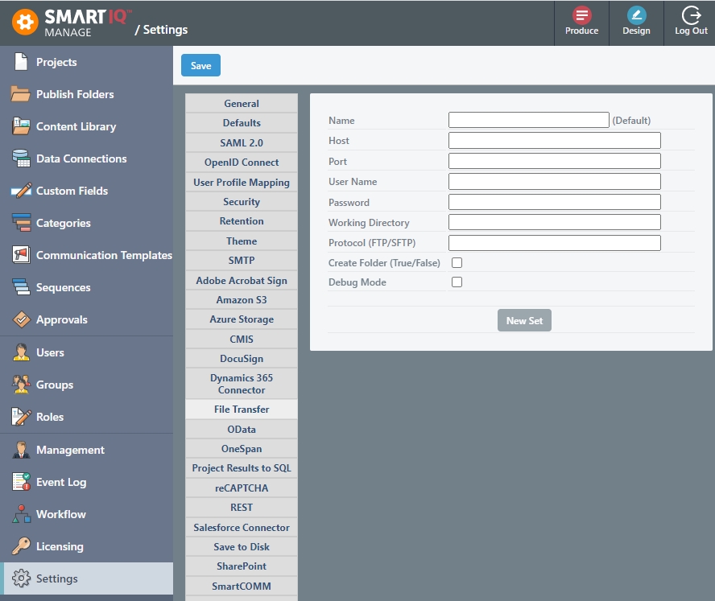
Task: Tick the Create Folder (True/False) checkbox
Action: [x=457, y=262]
